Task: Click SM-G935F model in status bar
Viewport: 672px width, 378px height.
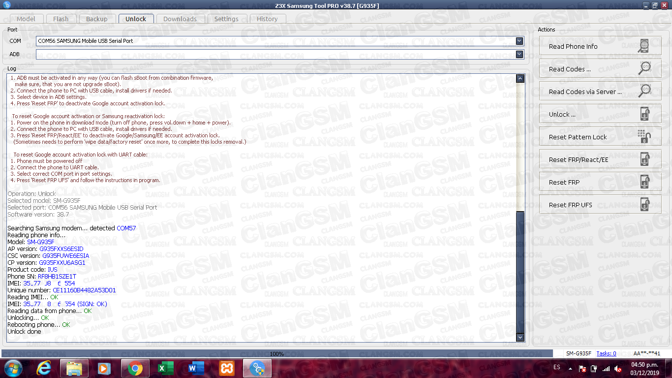Action: [579, 353]
